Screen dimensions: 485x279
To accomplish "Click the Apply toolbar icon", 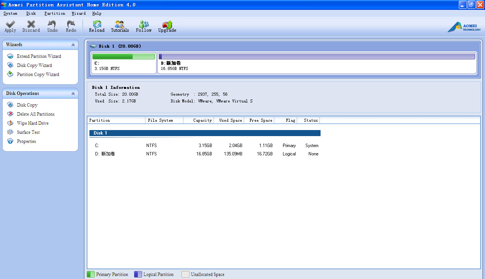I will coord(10,26).
